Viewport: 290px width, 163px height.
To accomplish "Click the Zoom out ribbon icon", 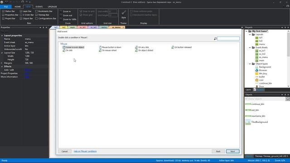I will [x=61, y=15].
